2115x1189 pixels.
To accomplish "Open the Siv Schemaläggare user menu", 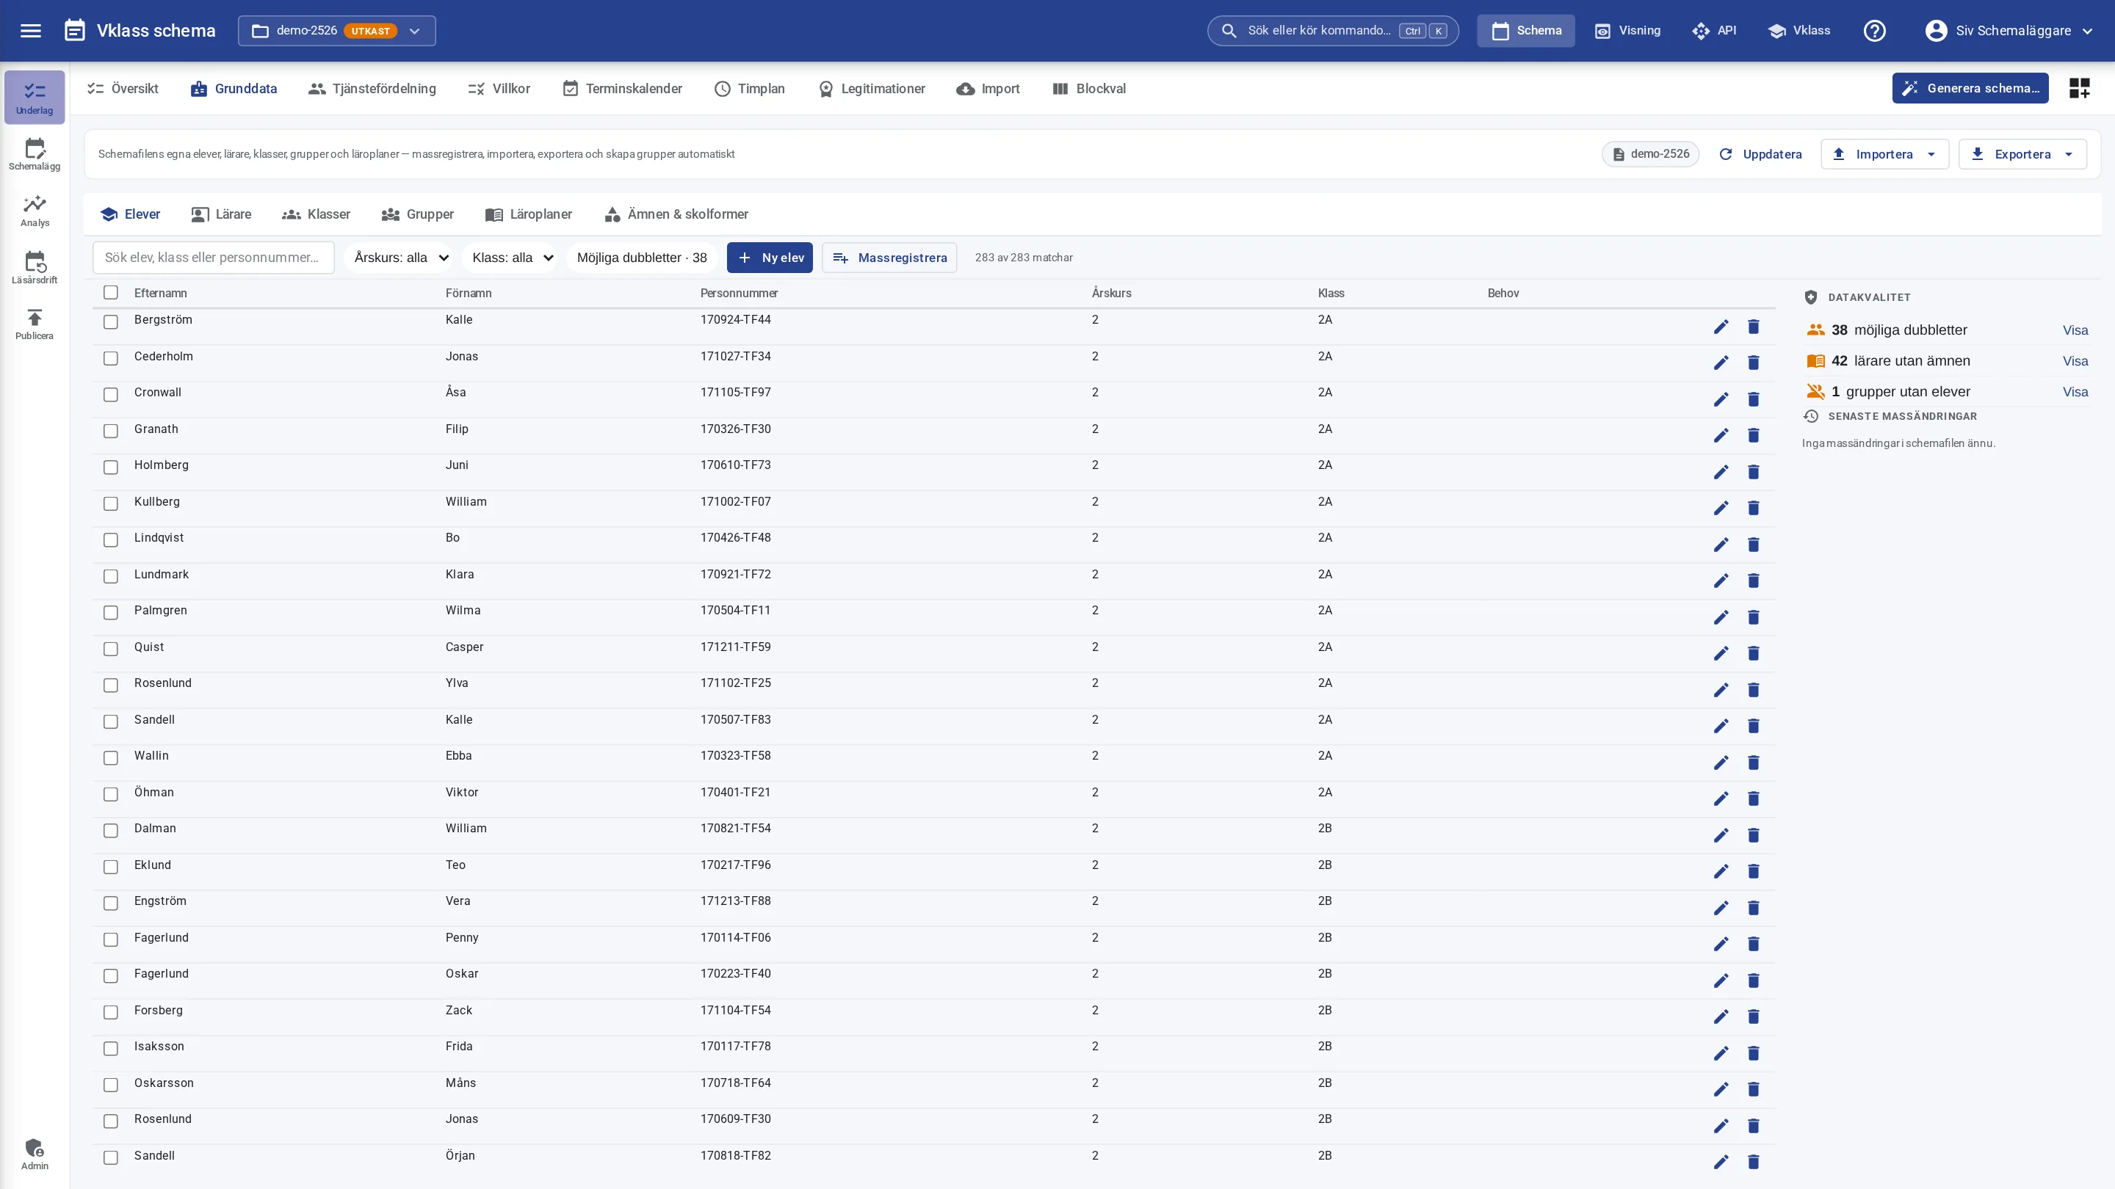I will (x=2009, y=30).
